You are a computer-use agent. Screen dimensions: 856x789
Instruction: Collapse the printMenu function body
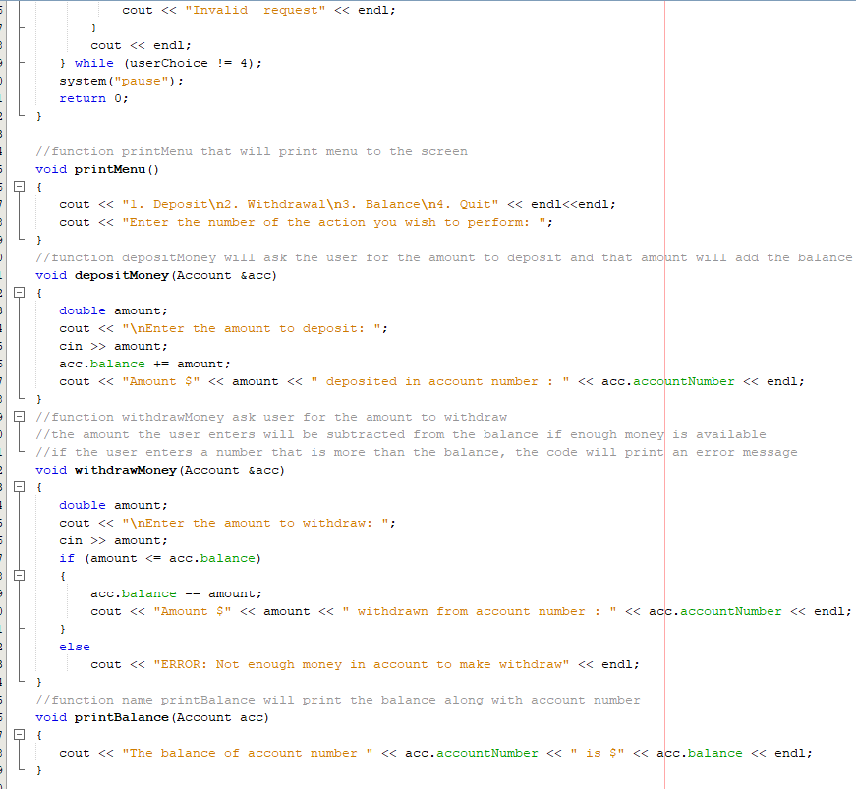[22, 186]
